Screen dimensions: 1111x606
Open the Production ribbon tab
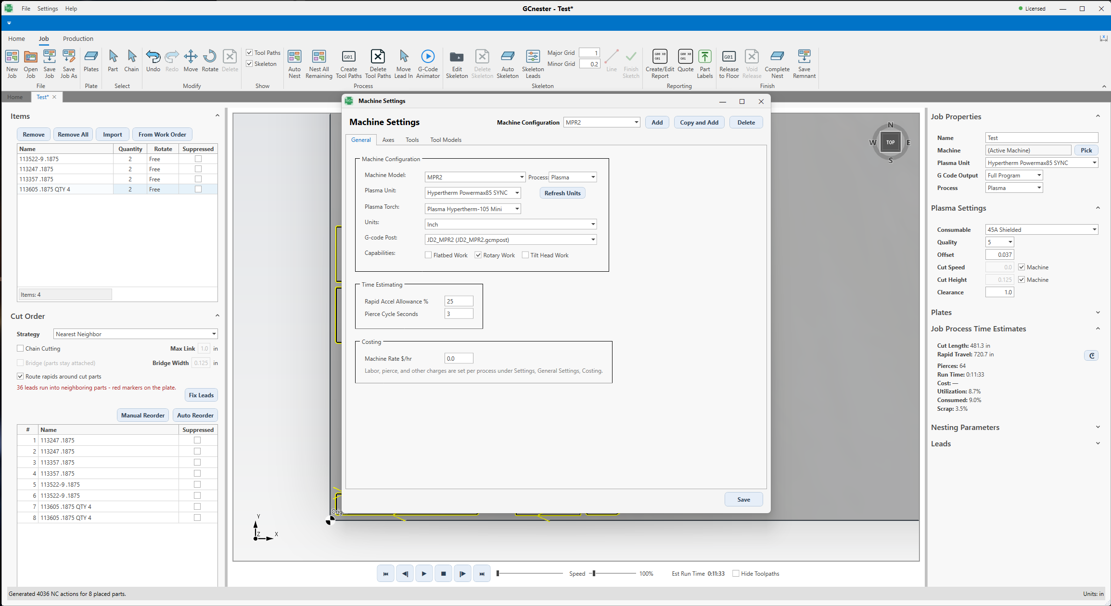click(x=78, y=38)
